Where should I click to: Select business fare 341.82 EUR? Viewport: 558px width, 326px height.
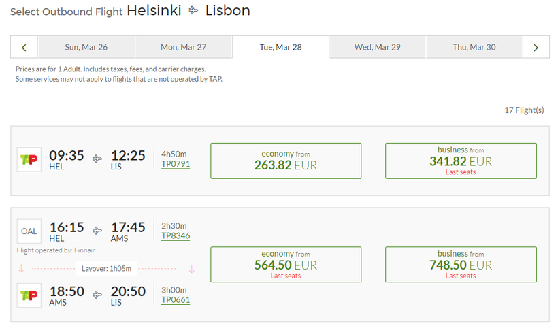point(461,161)
